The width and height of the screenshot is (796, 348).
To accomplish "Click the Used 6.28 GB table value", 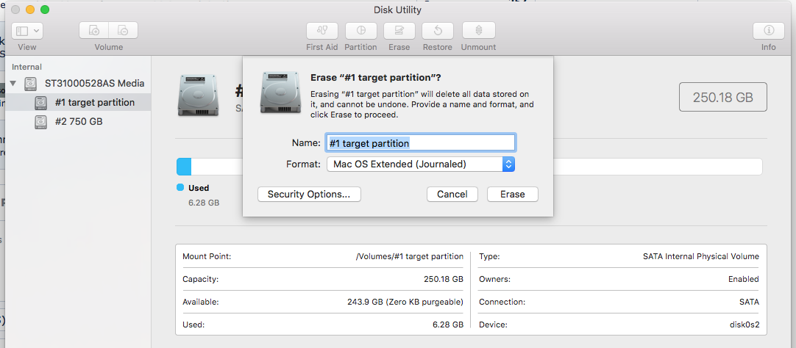I will coord(449,325).
